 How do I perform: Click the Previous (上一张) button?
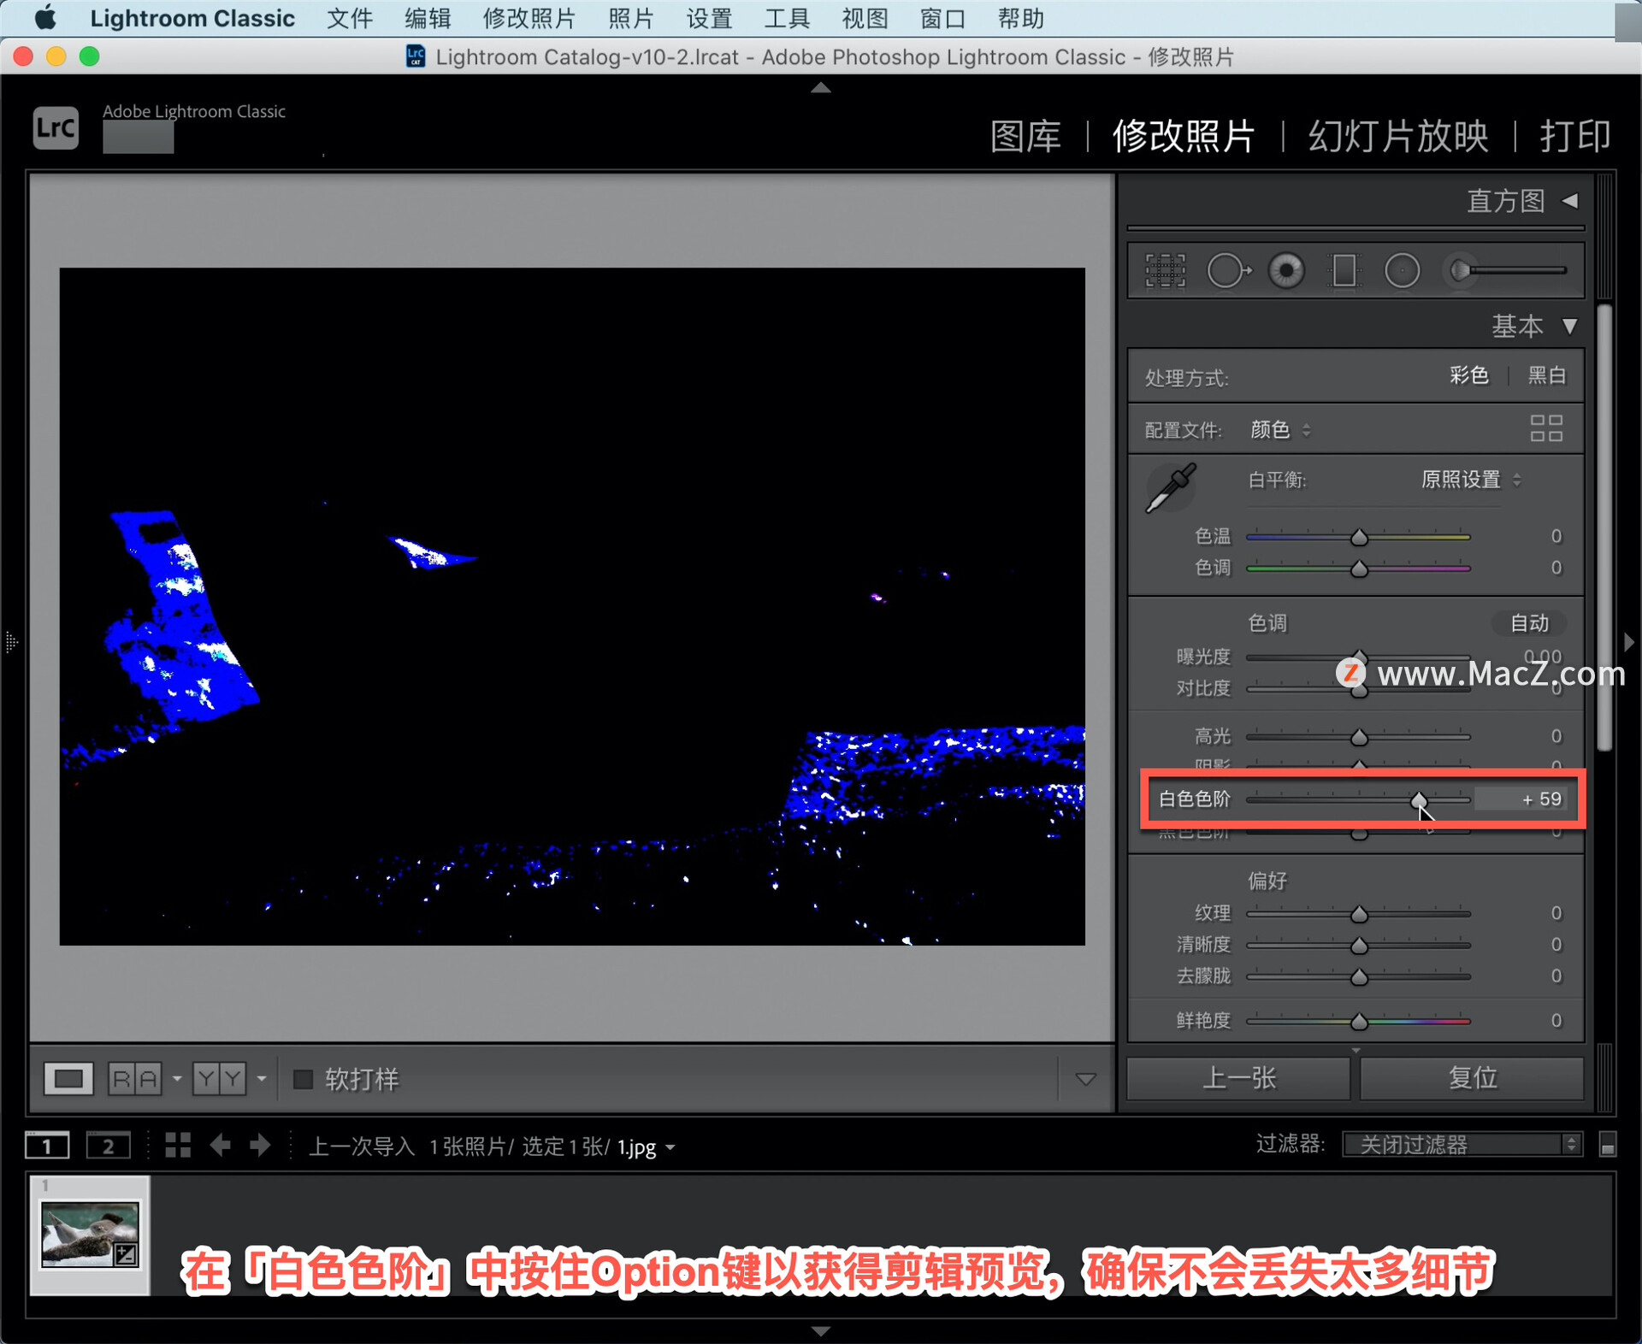point(1238,1078)
